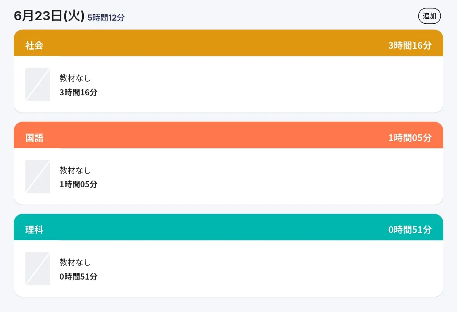Open the 教材なし entry in 社会 card
The height and width of the screenshot is (312, 457).
(75, 78)
